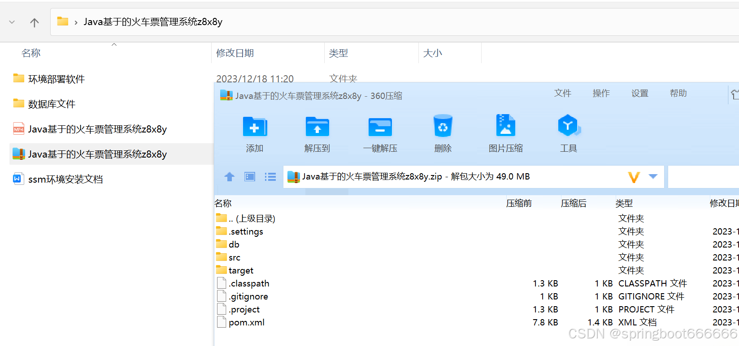This screenshot has height=346, width=739.
Task: Click the .classpath file icon
Action: (x=222, y=283)
